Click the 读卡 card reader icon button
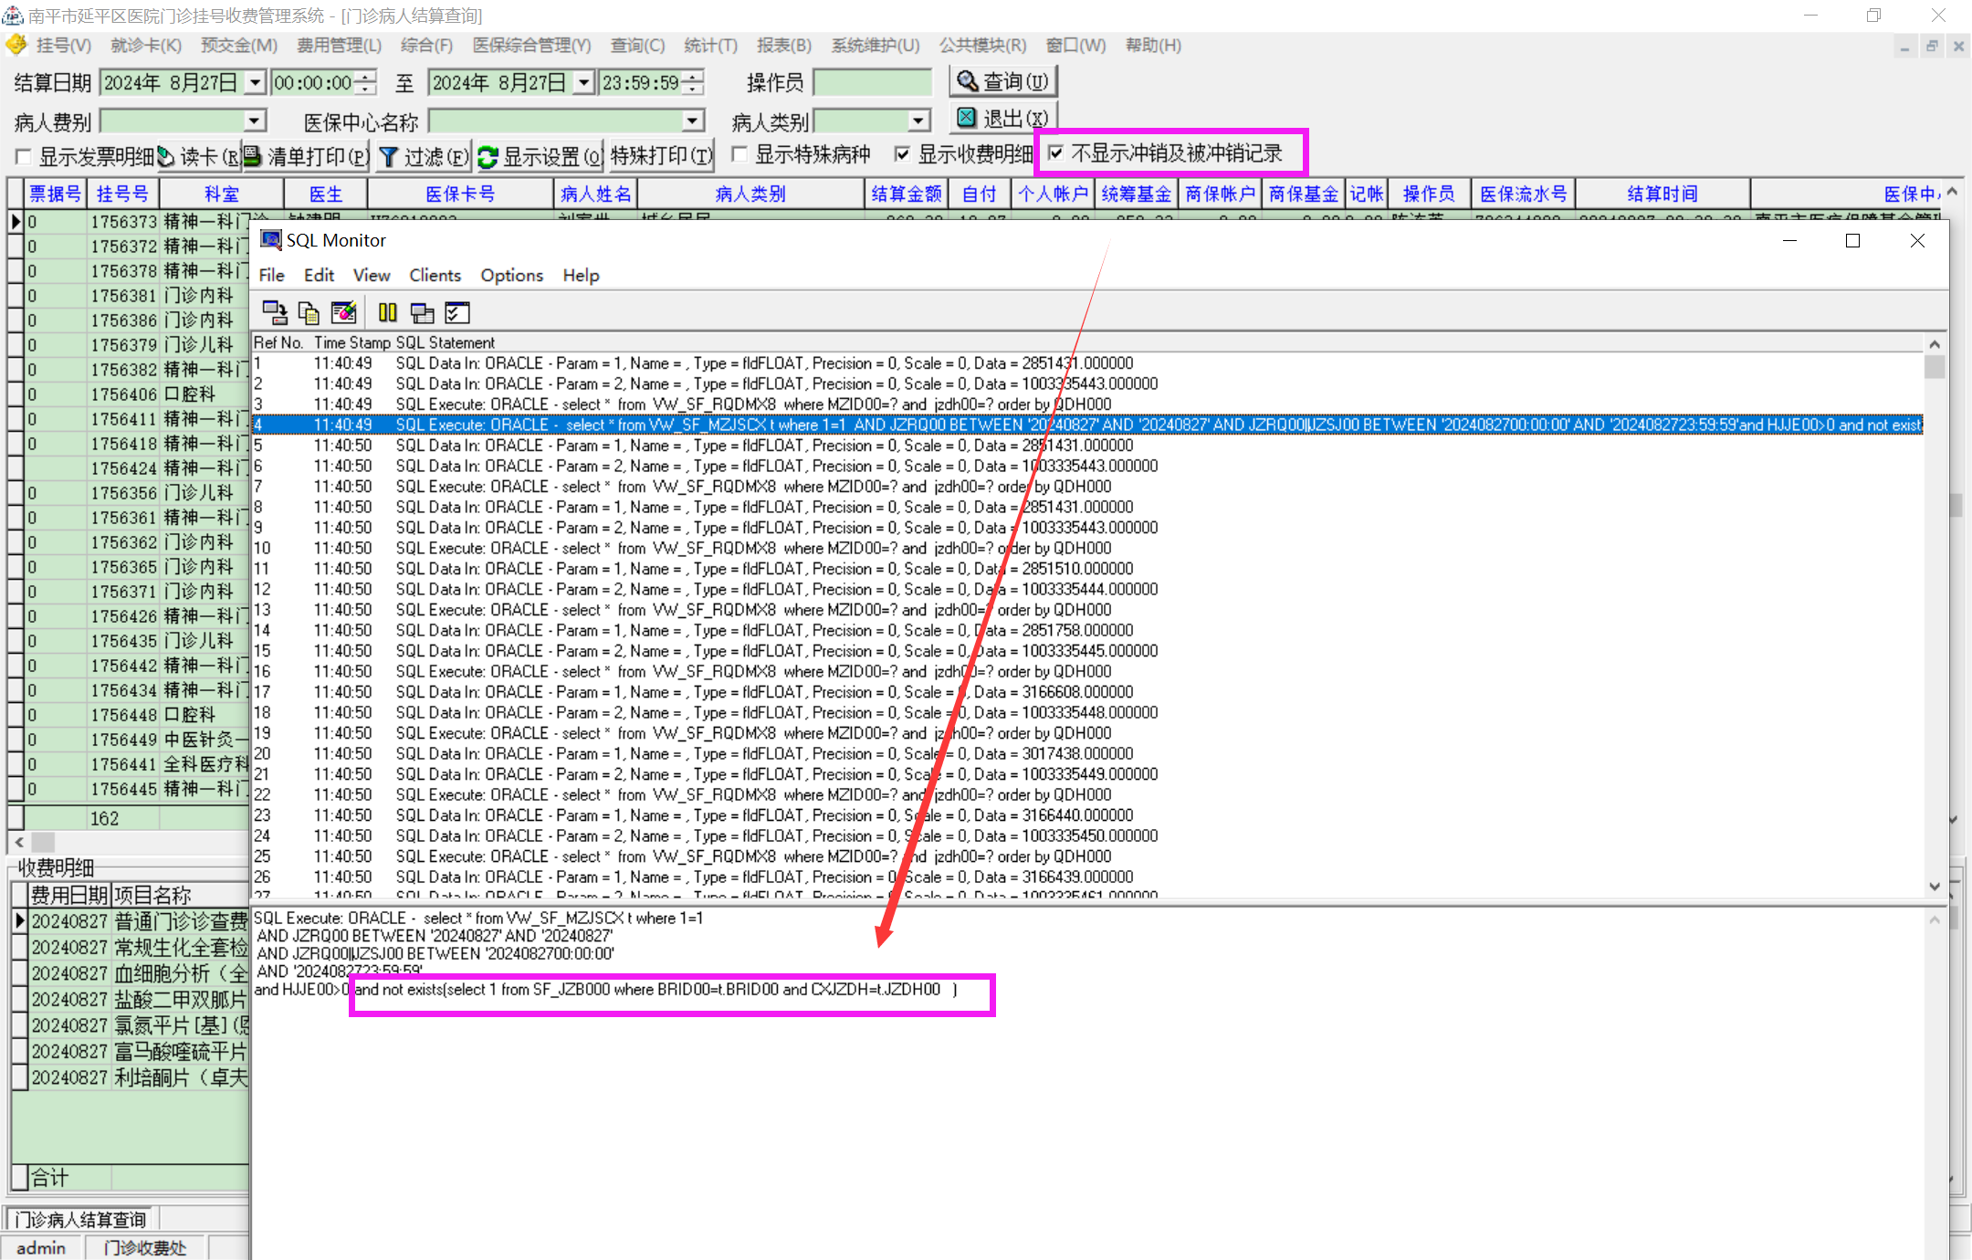Image resolution: width=1972 pixels, height=1260 pixels. pyautogui.click(x=198, y=157)
